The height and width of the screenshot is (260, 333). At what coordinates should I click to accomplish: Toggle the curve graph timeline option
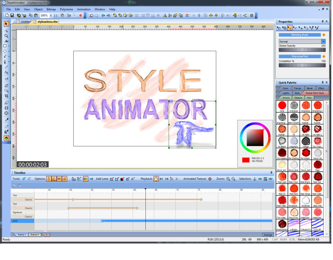click(54, 179)
